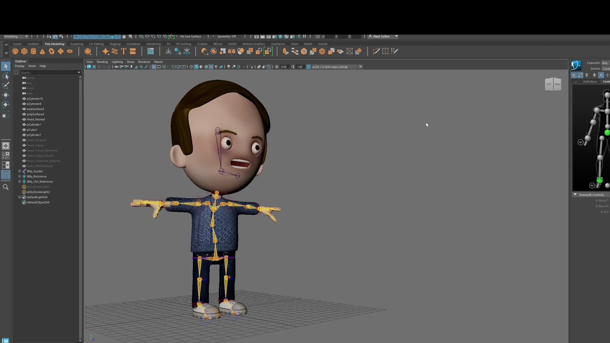Toggle textured display in viewport toolbar
The image size is (610, 343).
click(211, 67)
